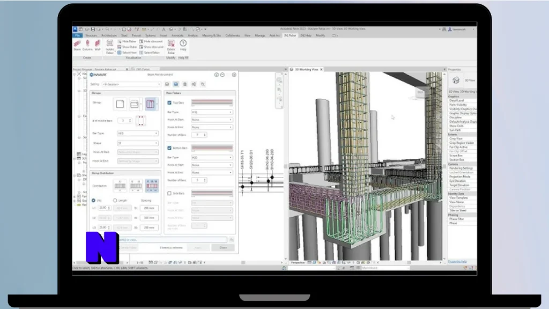Switch to the Structure ribbon tab
Screen dimensions: 549x309
click(x=91, y=35)
